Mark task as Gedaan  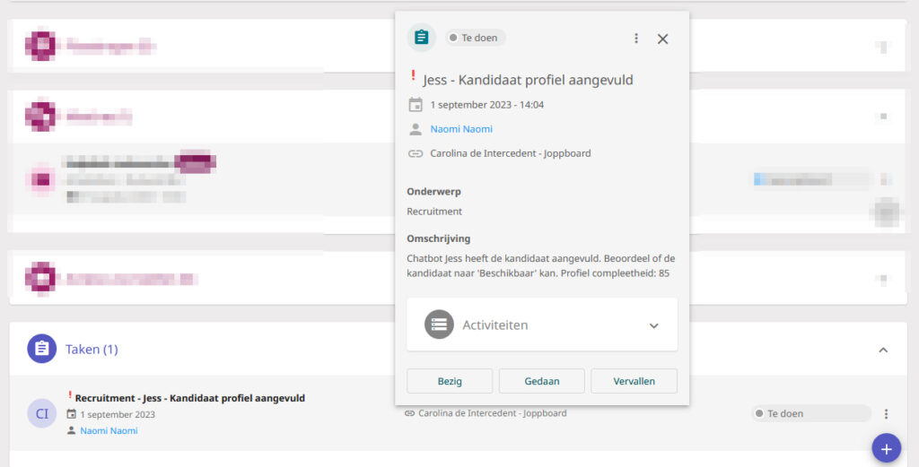coord(541,381)
